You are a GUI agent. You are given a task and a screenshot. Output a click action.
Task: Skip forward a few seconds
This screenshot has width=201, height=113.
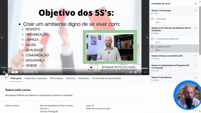[x=20, y=72]
